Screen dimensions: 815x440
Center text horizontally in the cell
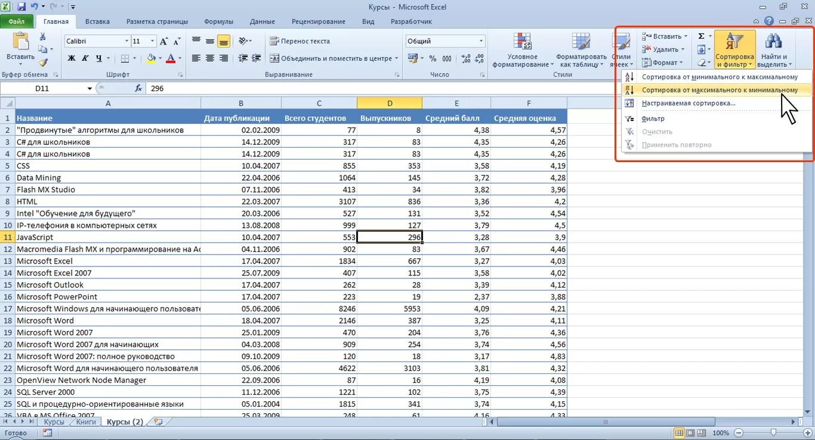pyautogui.click(x=210, y=58)
